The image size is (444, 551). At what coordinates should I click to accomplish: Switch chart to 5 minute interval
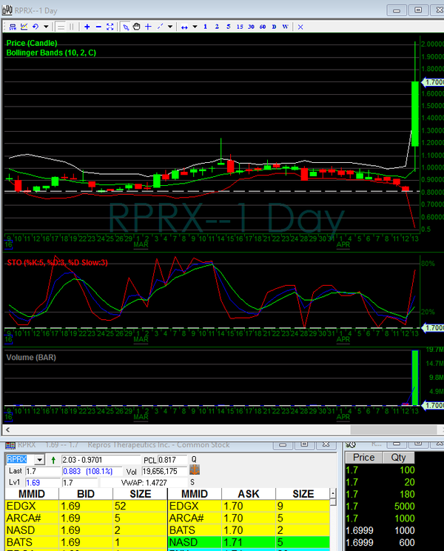[229, 27]
